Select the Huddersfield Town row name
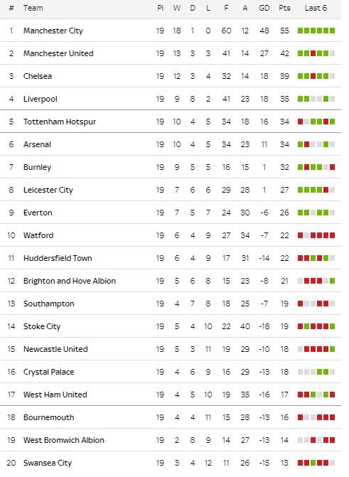 click(x=58, y=258)
